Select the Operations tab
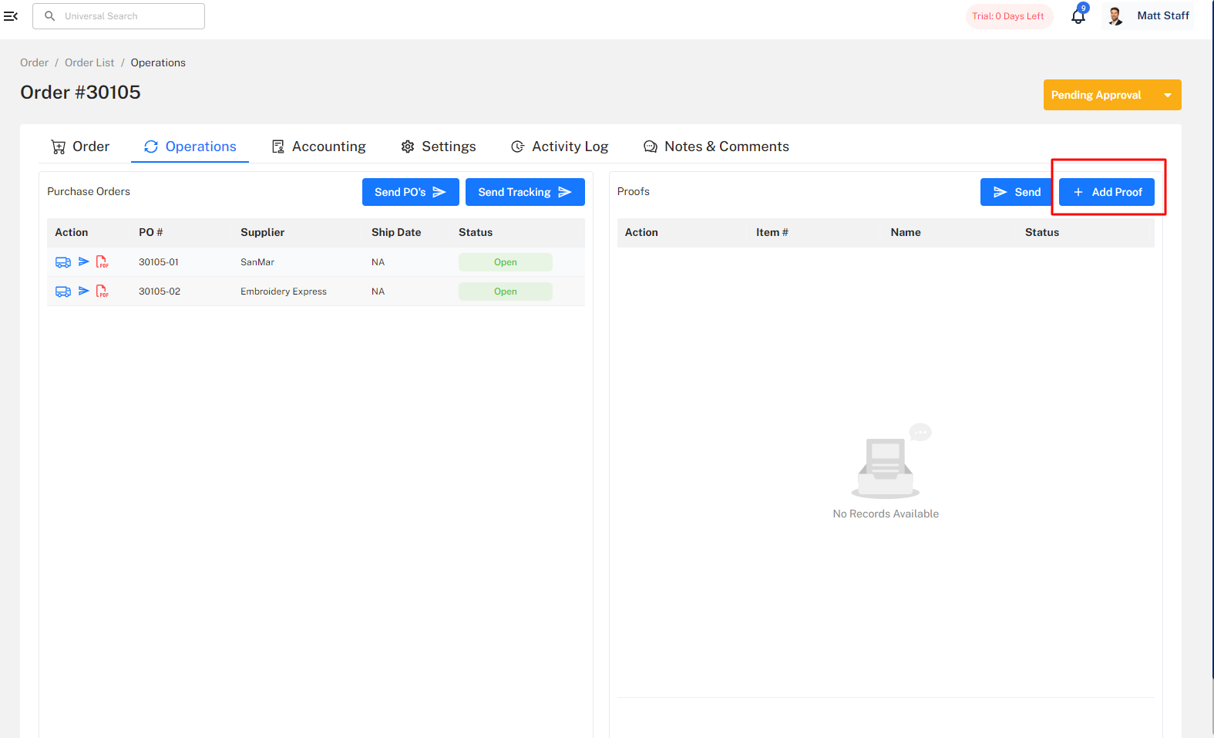This screenshot has height=738, width=1214. (190, 147)
